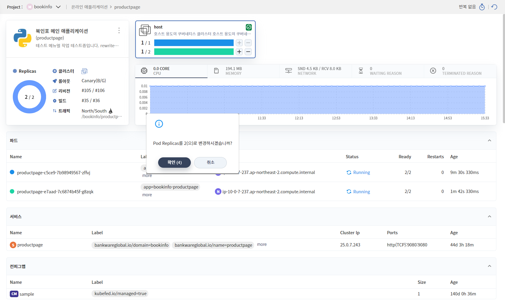Confirm replica change with 확인 button
The height and width of the screenshot is (304, 505).
tap(174, 162)
